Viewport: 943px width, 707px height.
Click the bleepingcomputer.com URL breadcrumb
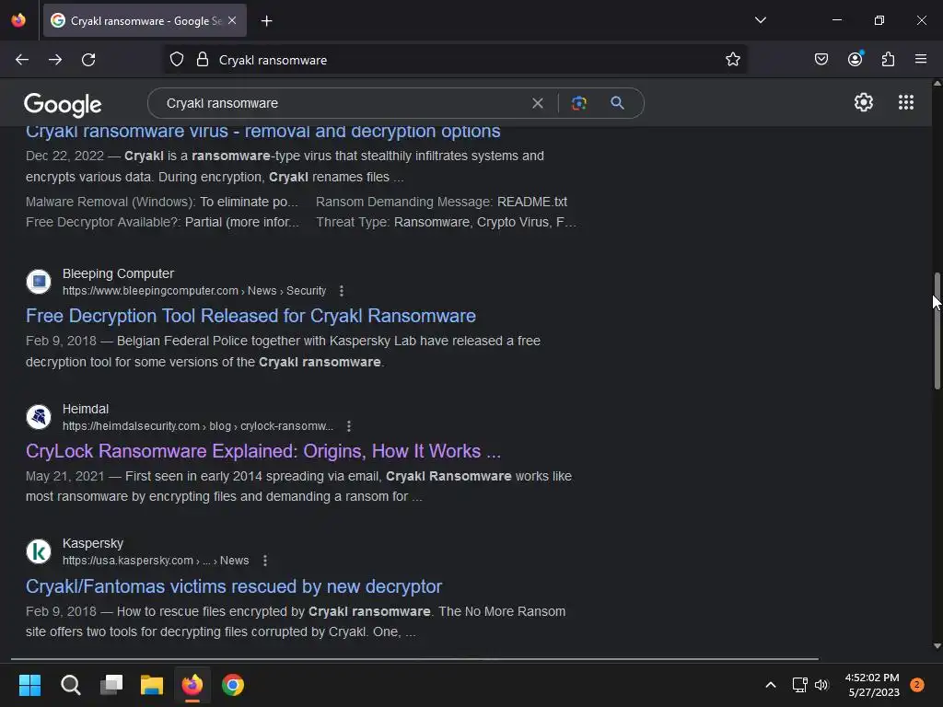tap(194, 291)
